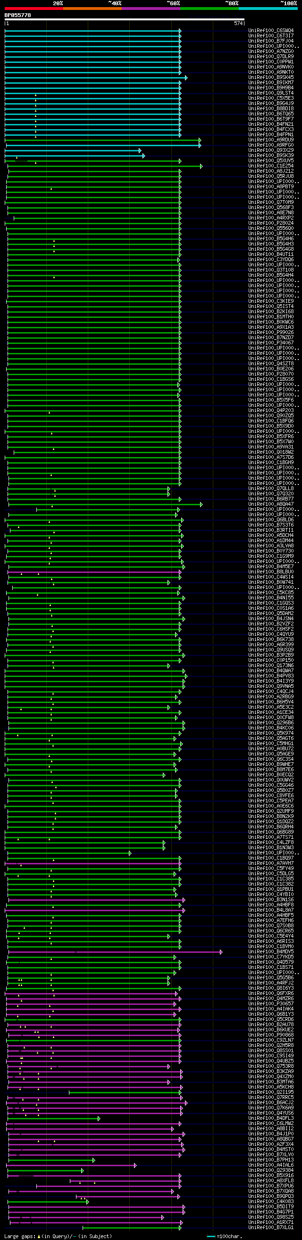Select label UniRef100_Q93X29
This screenshot has width=302, height=1240.
click(x=271, y=150)
